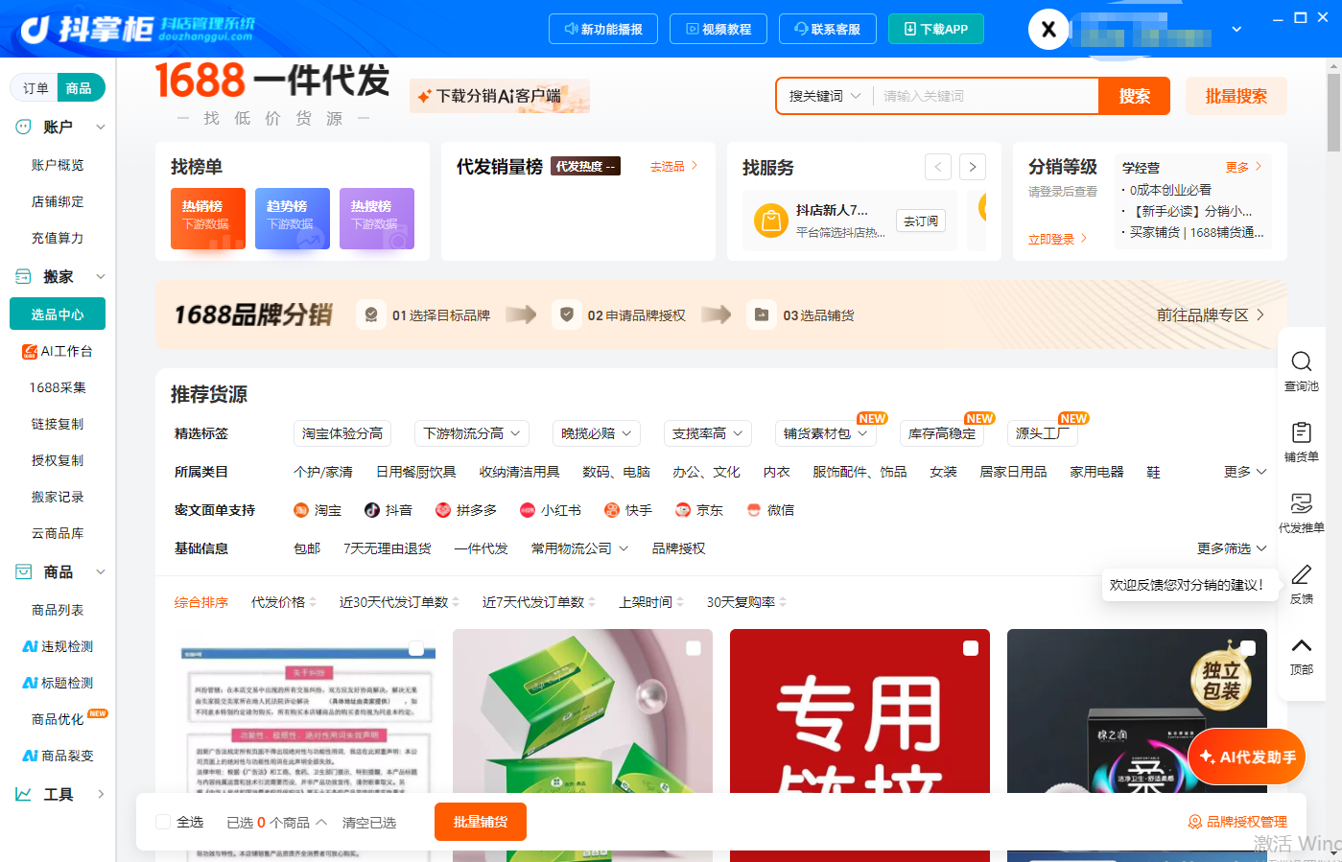Expand the 晚揽必赔 filter dropdown

coord(597,433)
